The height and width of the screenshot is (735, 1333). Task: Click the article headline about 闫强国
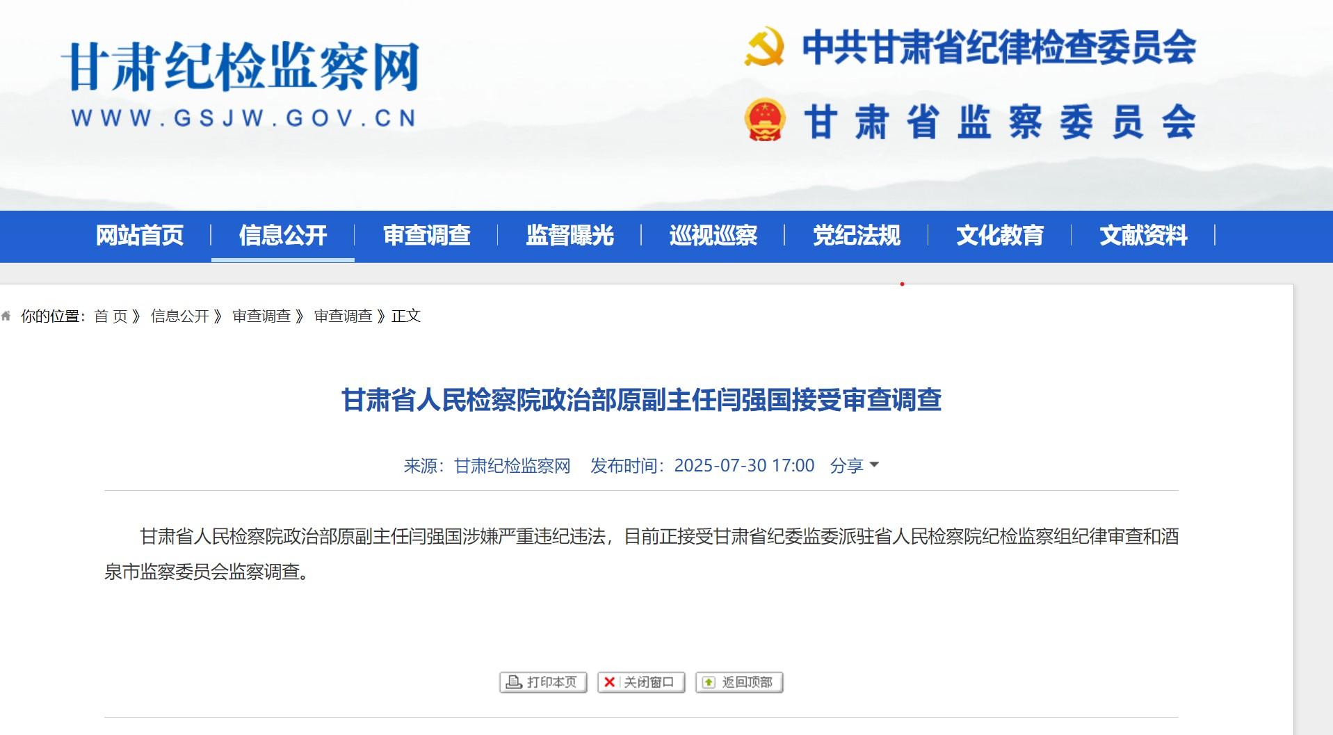click(x=640, y=401)
